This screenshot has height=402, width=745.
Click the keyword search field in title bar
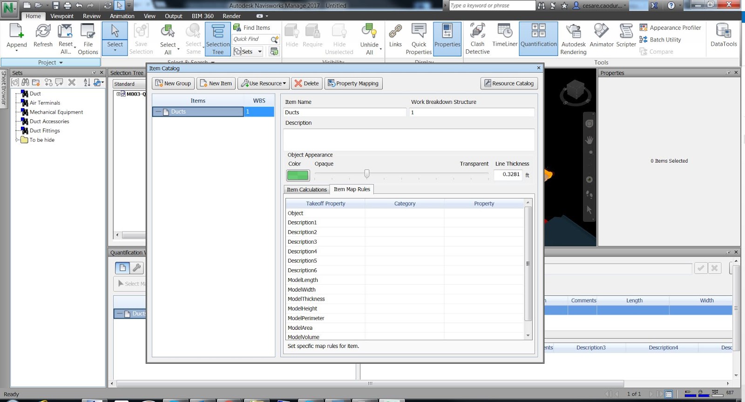(492, 6)
